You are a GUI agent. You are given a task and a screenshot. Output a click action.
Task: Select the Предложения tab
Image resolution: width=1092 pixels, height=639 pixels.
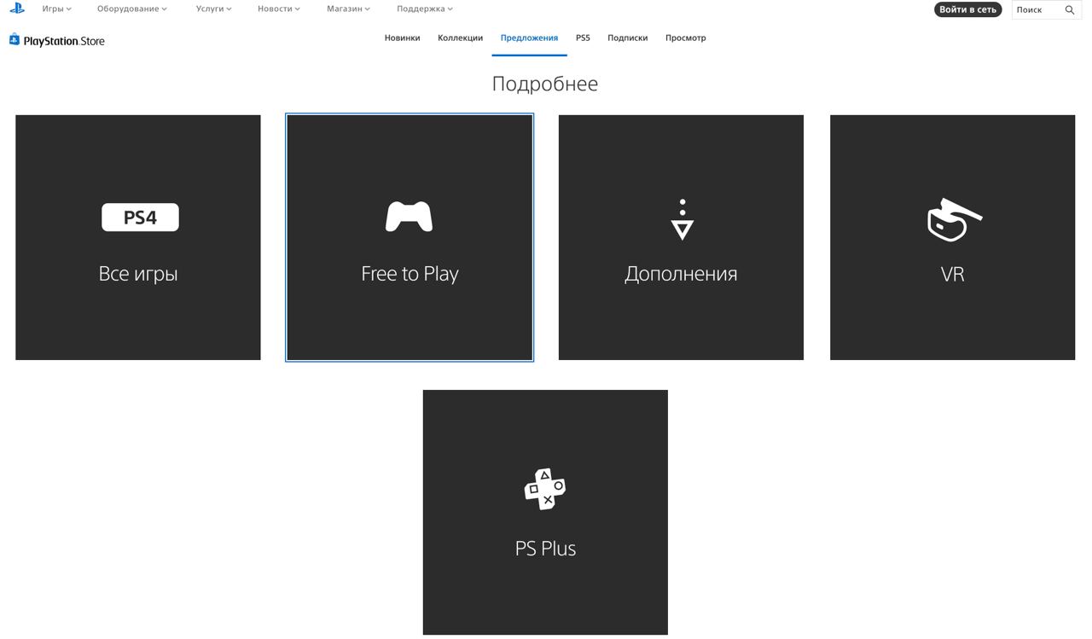tap(529, 38)
